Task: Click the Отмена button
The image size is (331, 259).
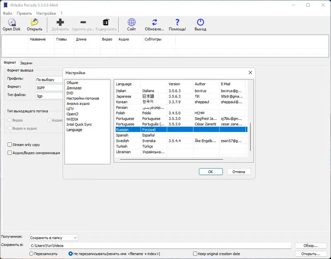Action: [238, 172]
